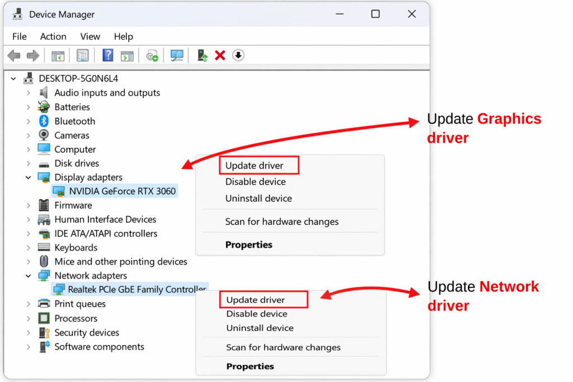573x382 pixels.
Task: Choose Disable device in the graphics context menu
Action: point(255,182)
